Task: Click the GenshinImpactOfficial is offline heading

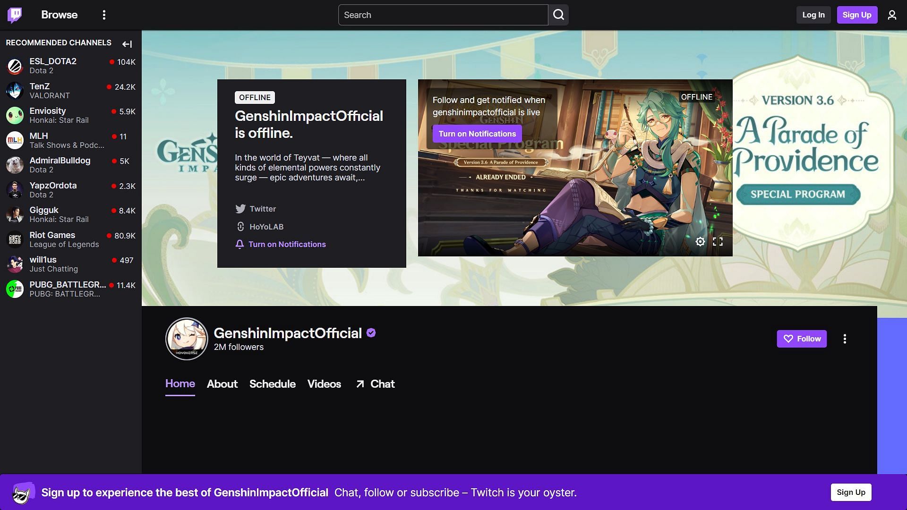Action: pos(309,125)
